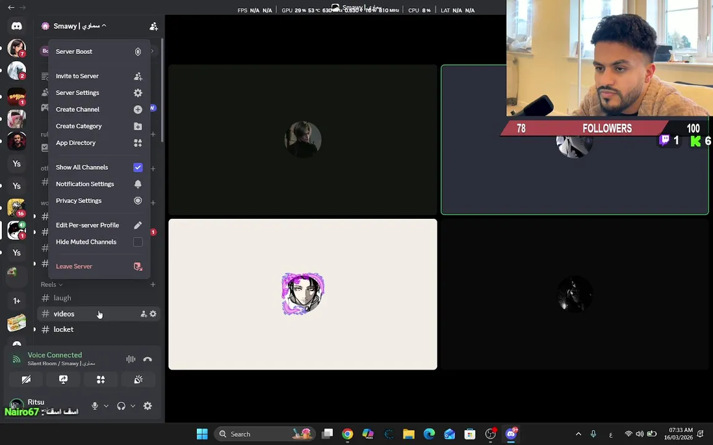The image size is (713, 445).
Task: Choose Privacy Settings from the menu
Action: click(x=99, y=201)
